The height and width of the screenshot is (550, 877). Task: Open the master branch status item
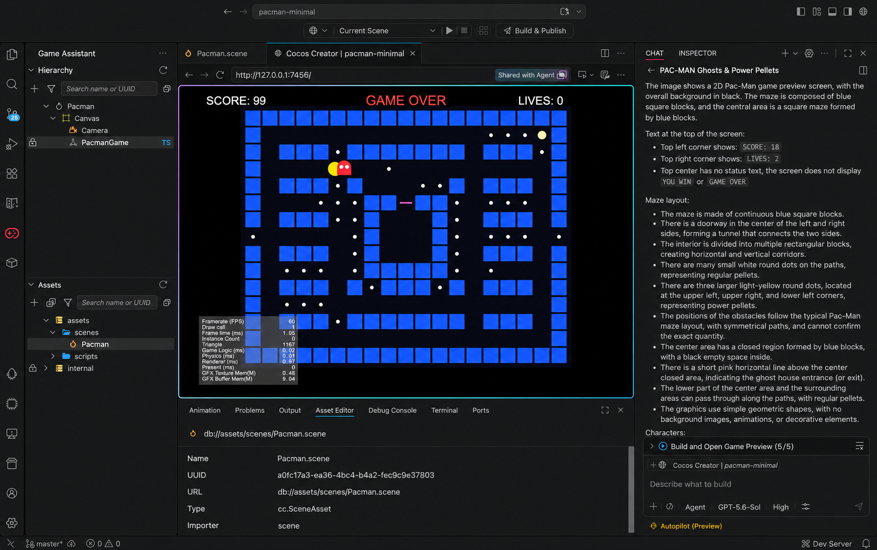44,544
